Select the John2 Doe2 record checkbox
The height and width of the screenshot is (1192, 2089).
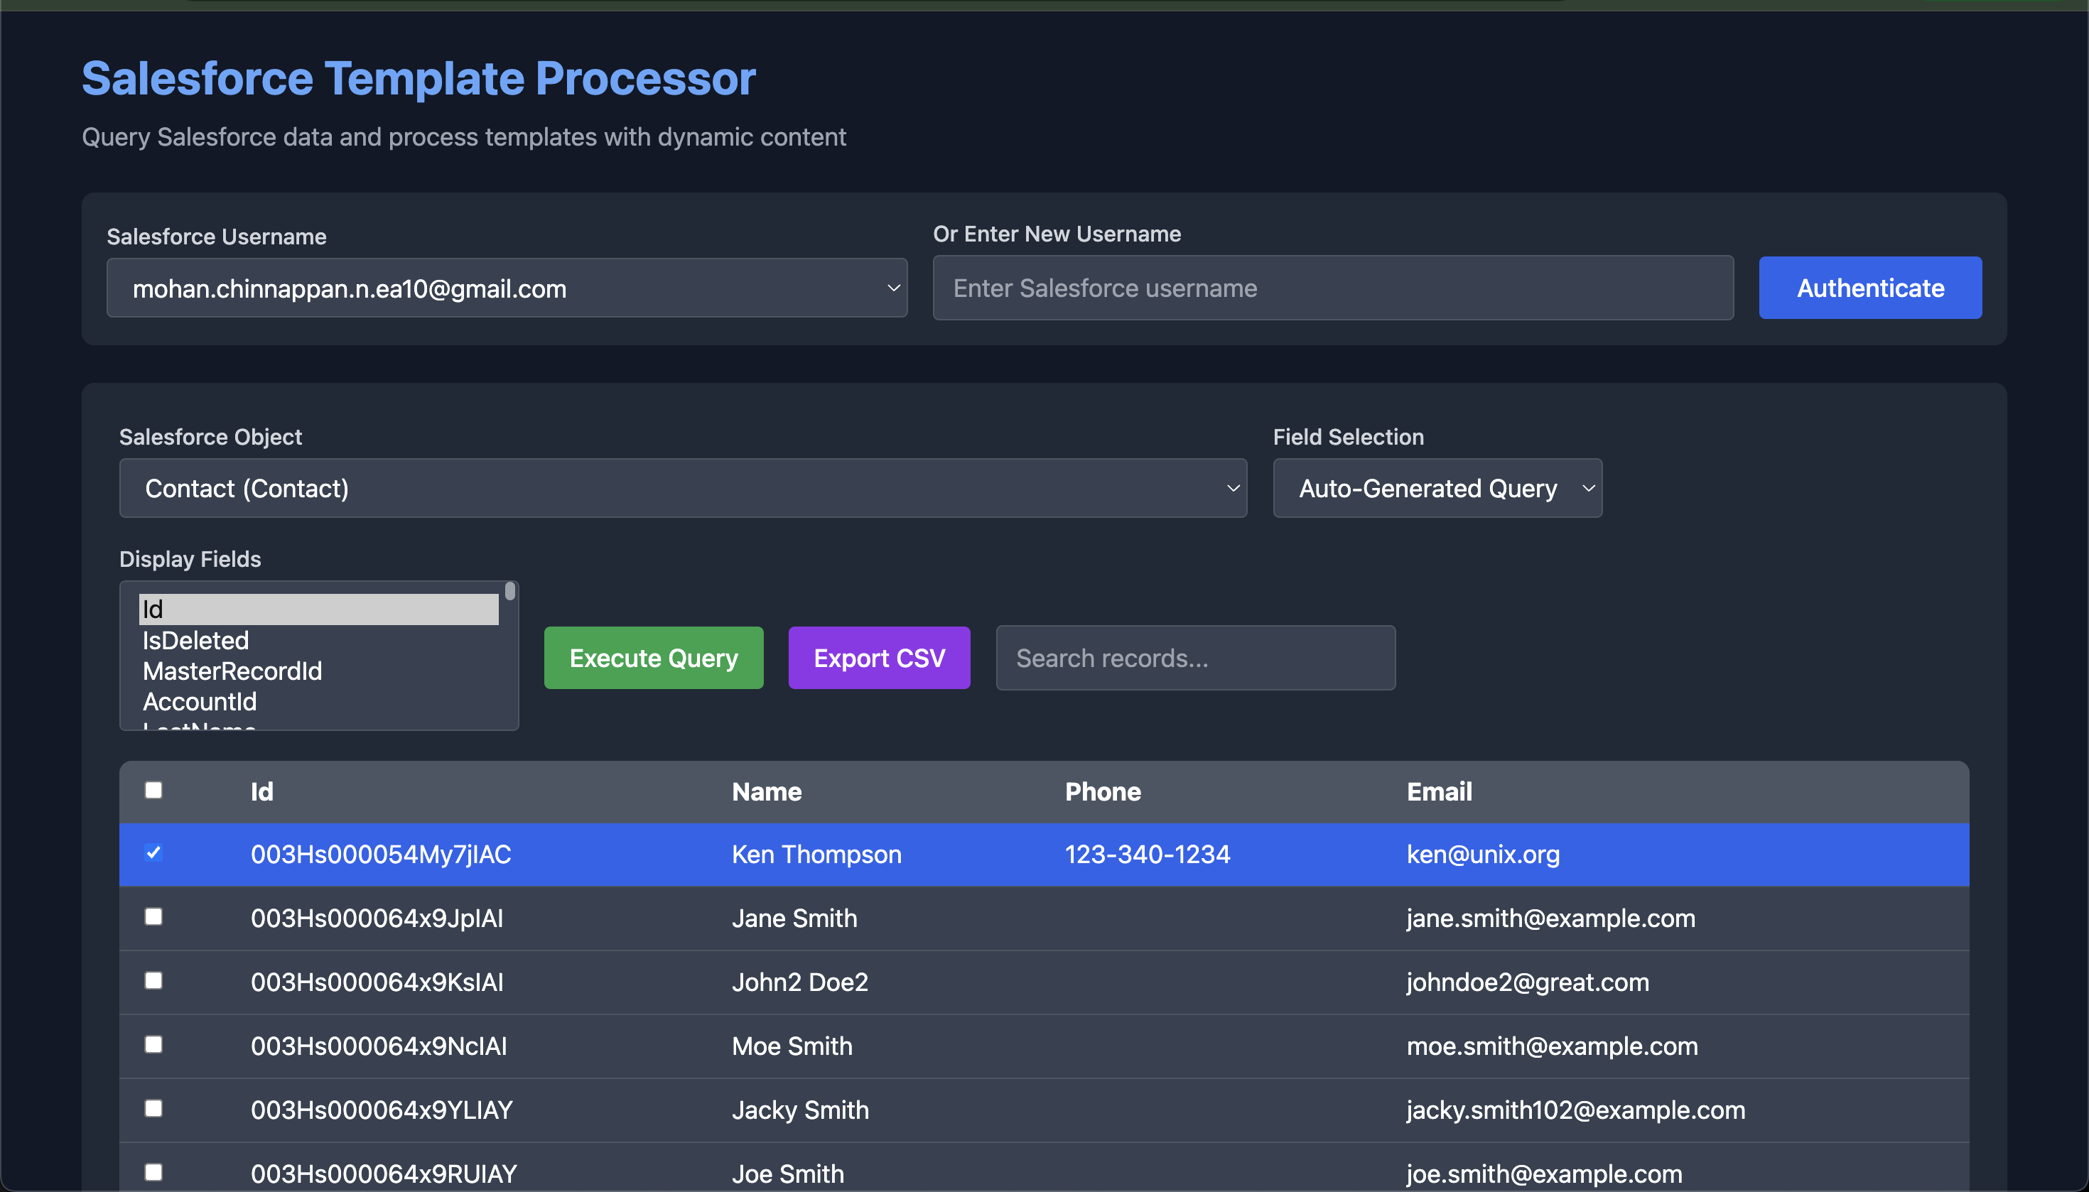[x=153, y=981]
